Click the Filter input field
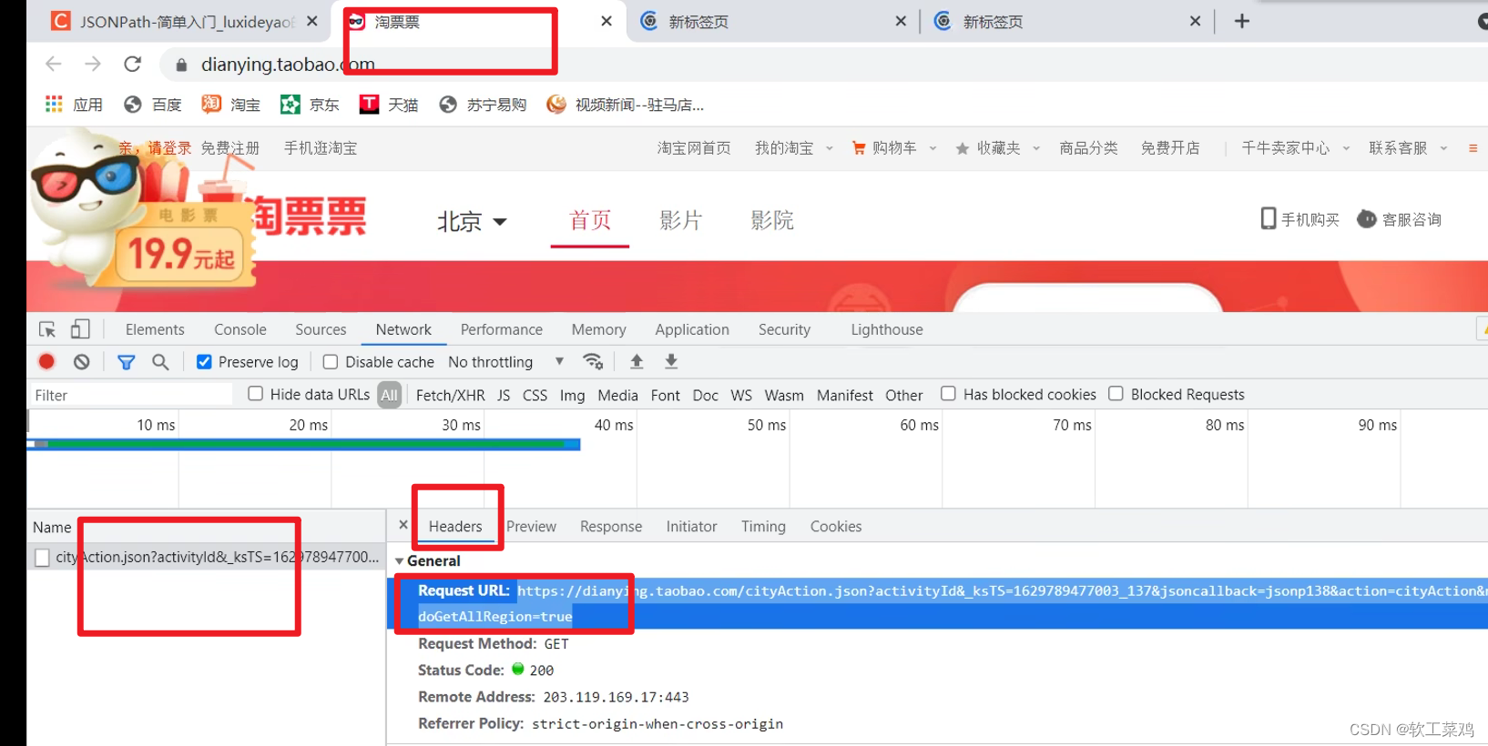 click(x=132, y=395)
